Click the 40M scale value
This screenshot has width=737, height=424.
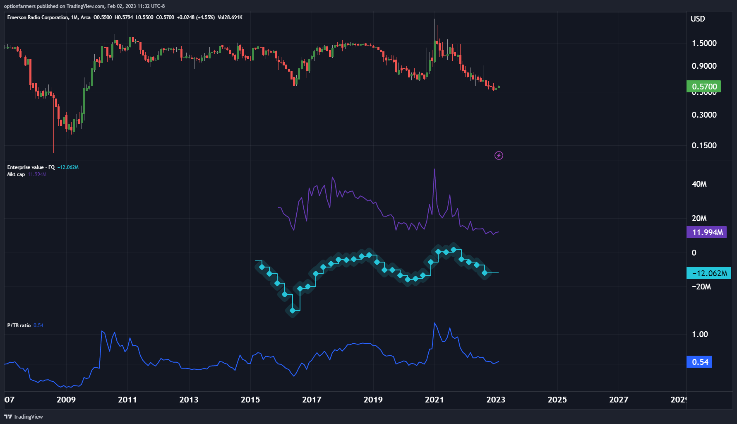coord(699,184)
